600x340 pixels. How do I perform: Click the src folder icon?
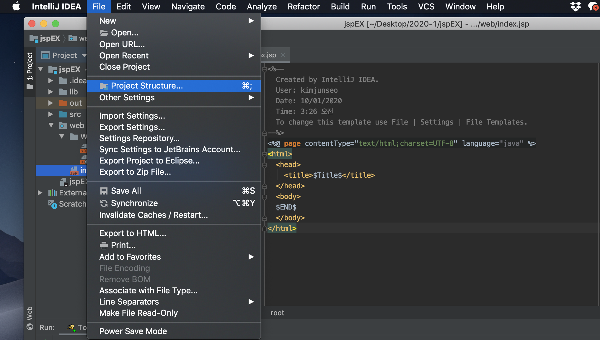tap(63, 114)
